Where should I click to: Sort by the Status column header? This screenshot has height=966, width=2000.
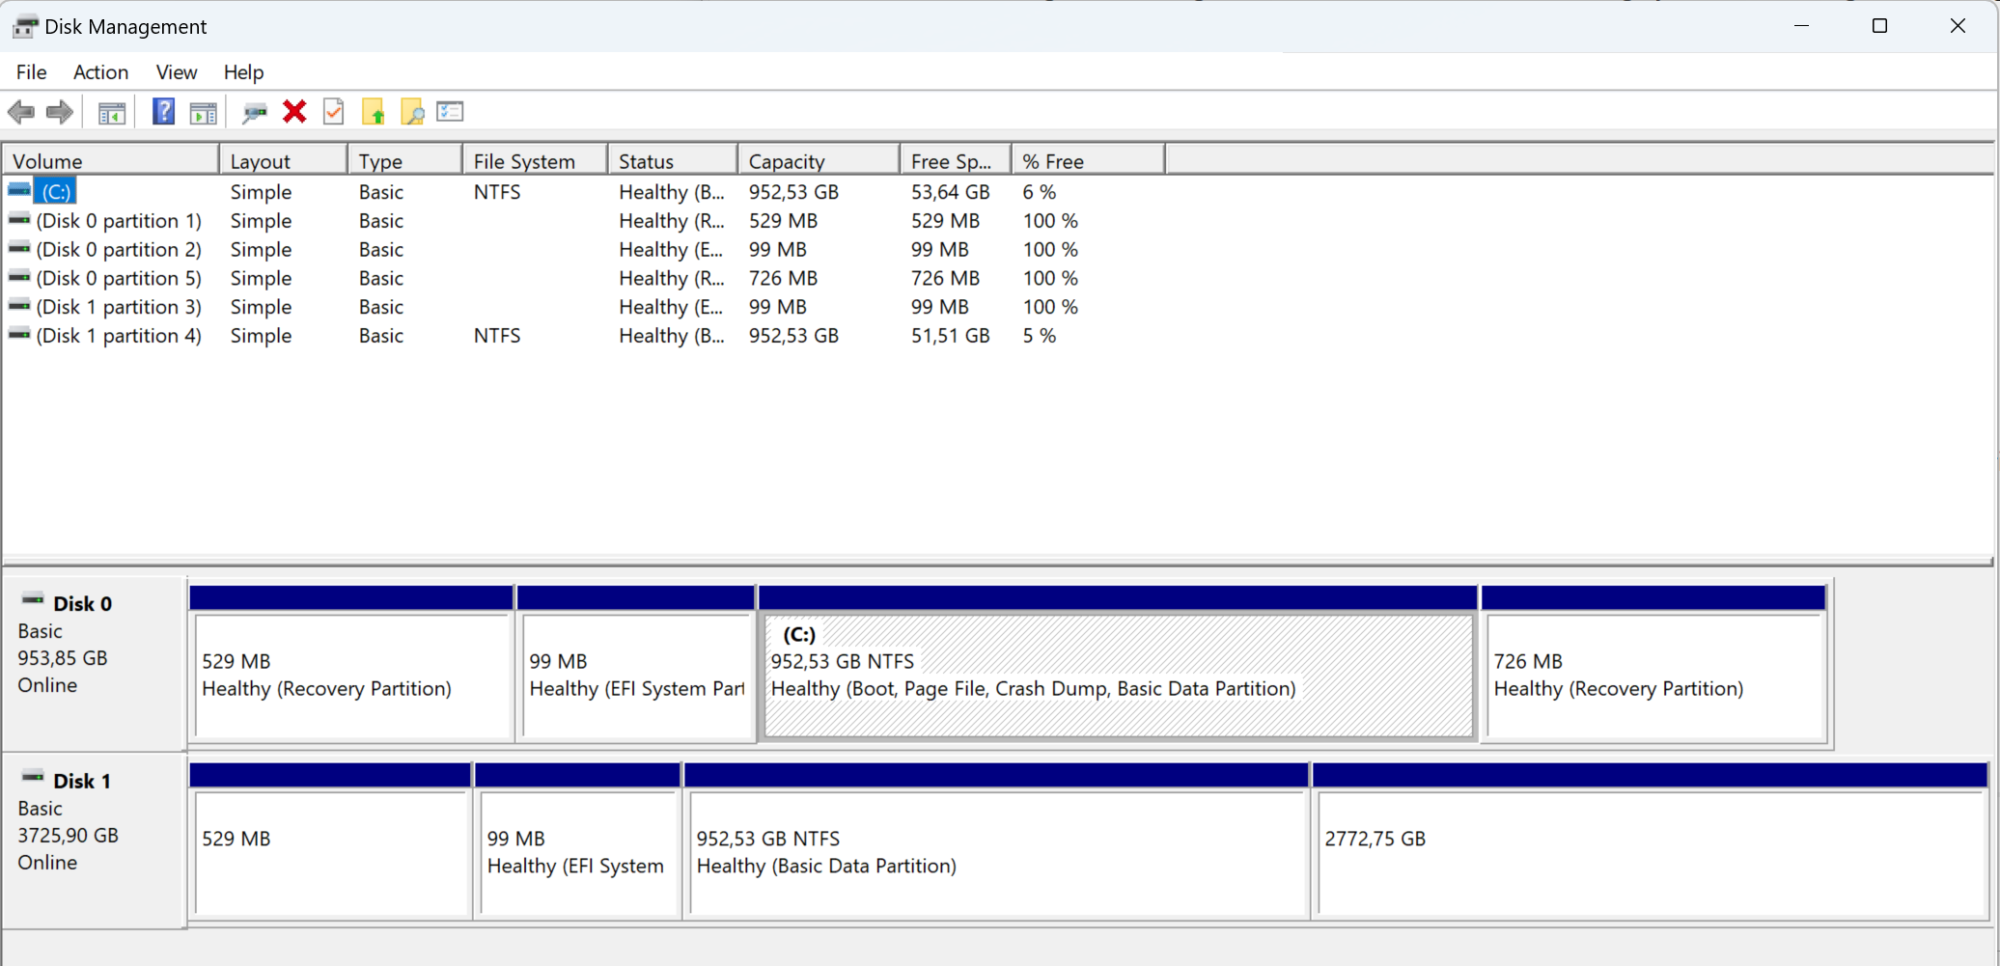click(673, 161)
